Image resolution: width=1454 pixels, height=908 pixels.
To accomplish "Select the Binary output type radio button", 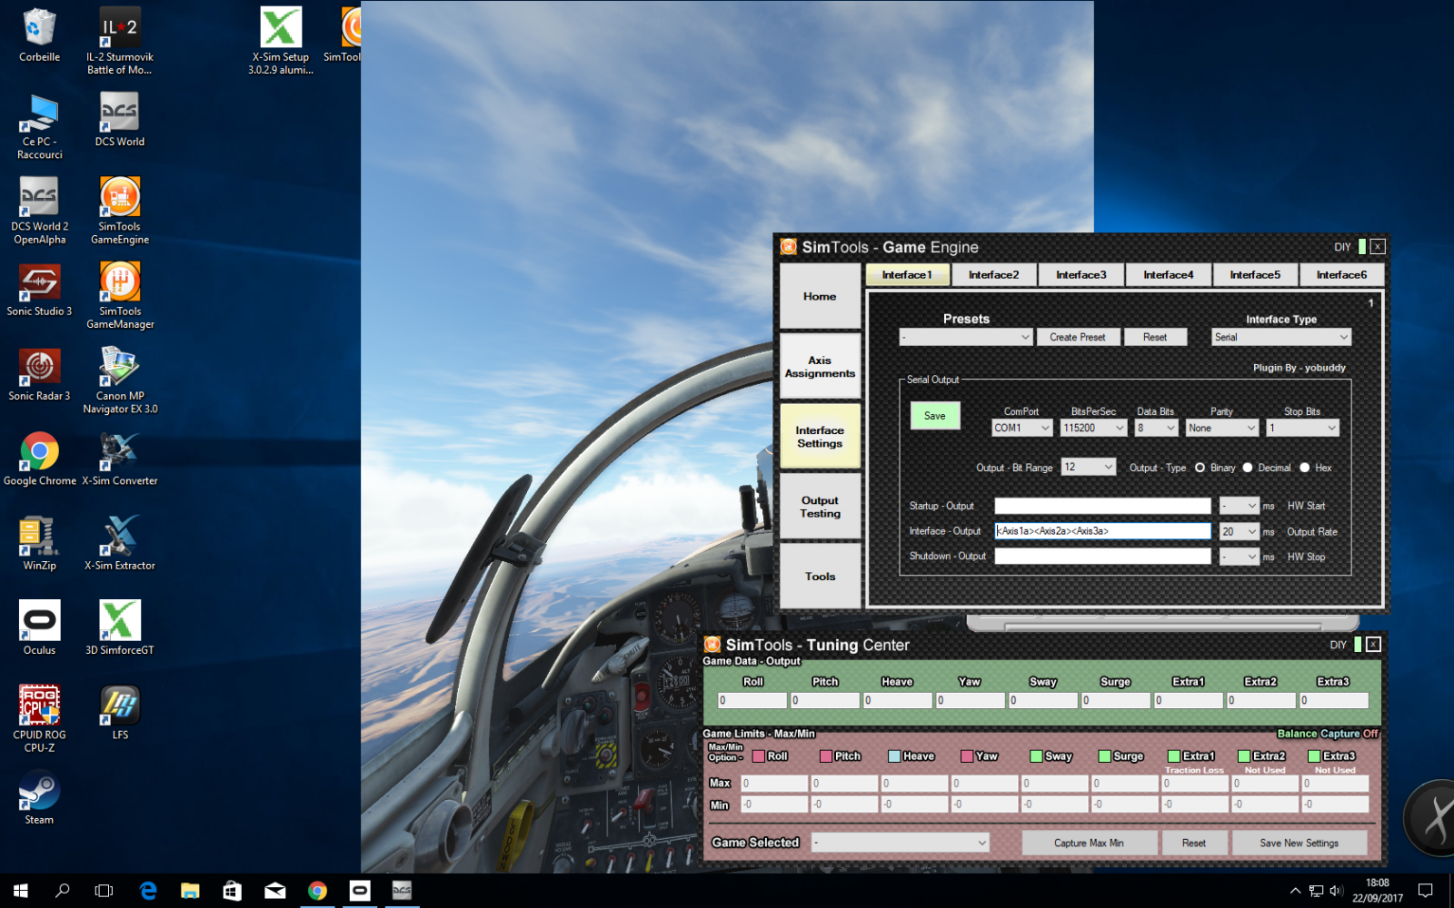I will 1200,468.
